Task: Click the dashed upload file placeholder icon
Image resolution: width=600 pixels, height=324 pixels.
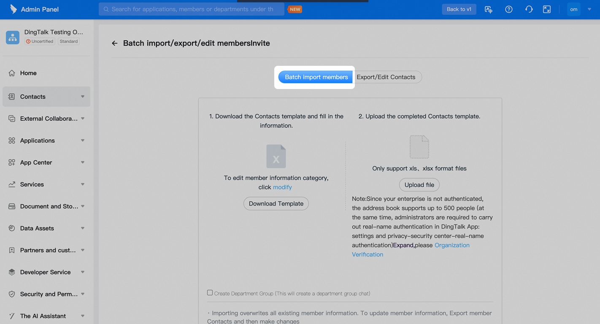Action: 419,147
